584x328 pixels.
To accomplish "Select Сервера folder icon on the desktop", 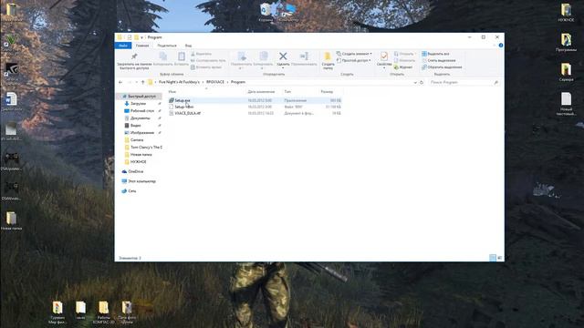I will pyautogui.click(x=566, y=72).
